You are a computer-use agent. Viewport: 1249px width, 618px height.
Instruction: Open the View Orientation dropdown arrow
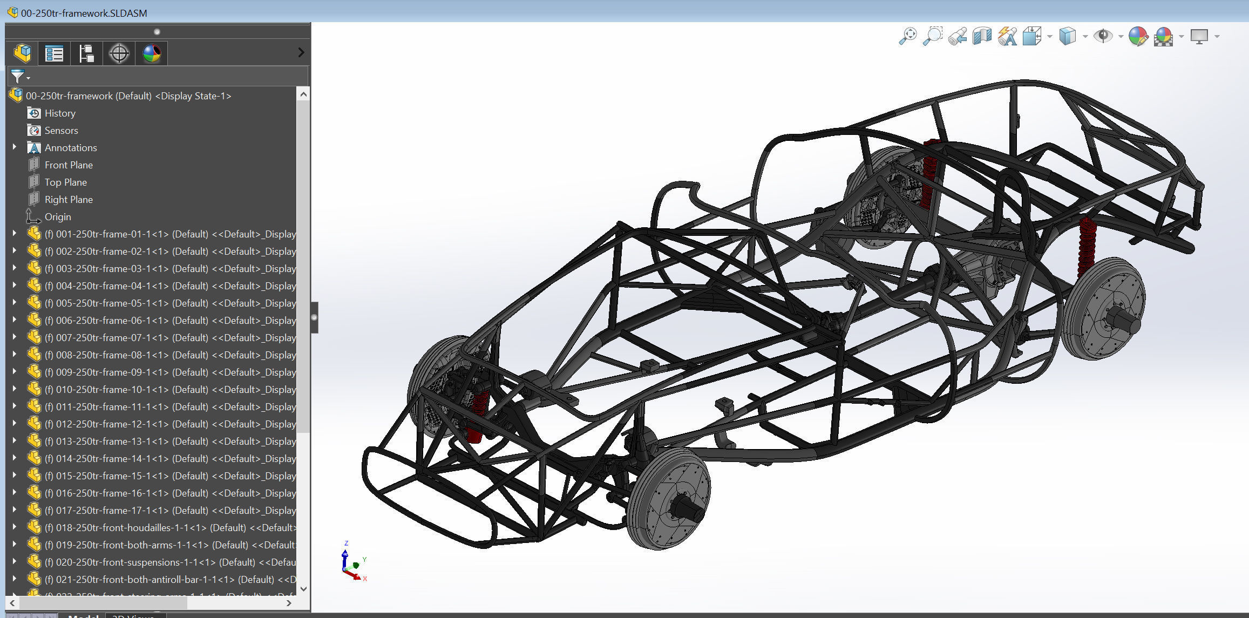click(x=1050, y=37)
